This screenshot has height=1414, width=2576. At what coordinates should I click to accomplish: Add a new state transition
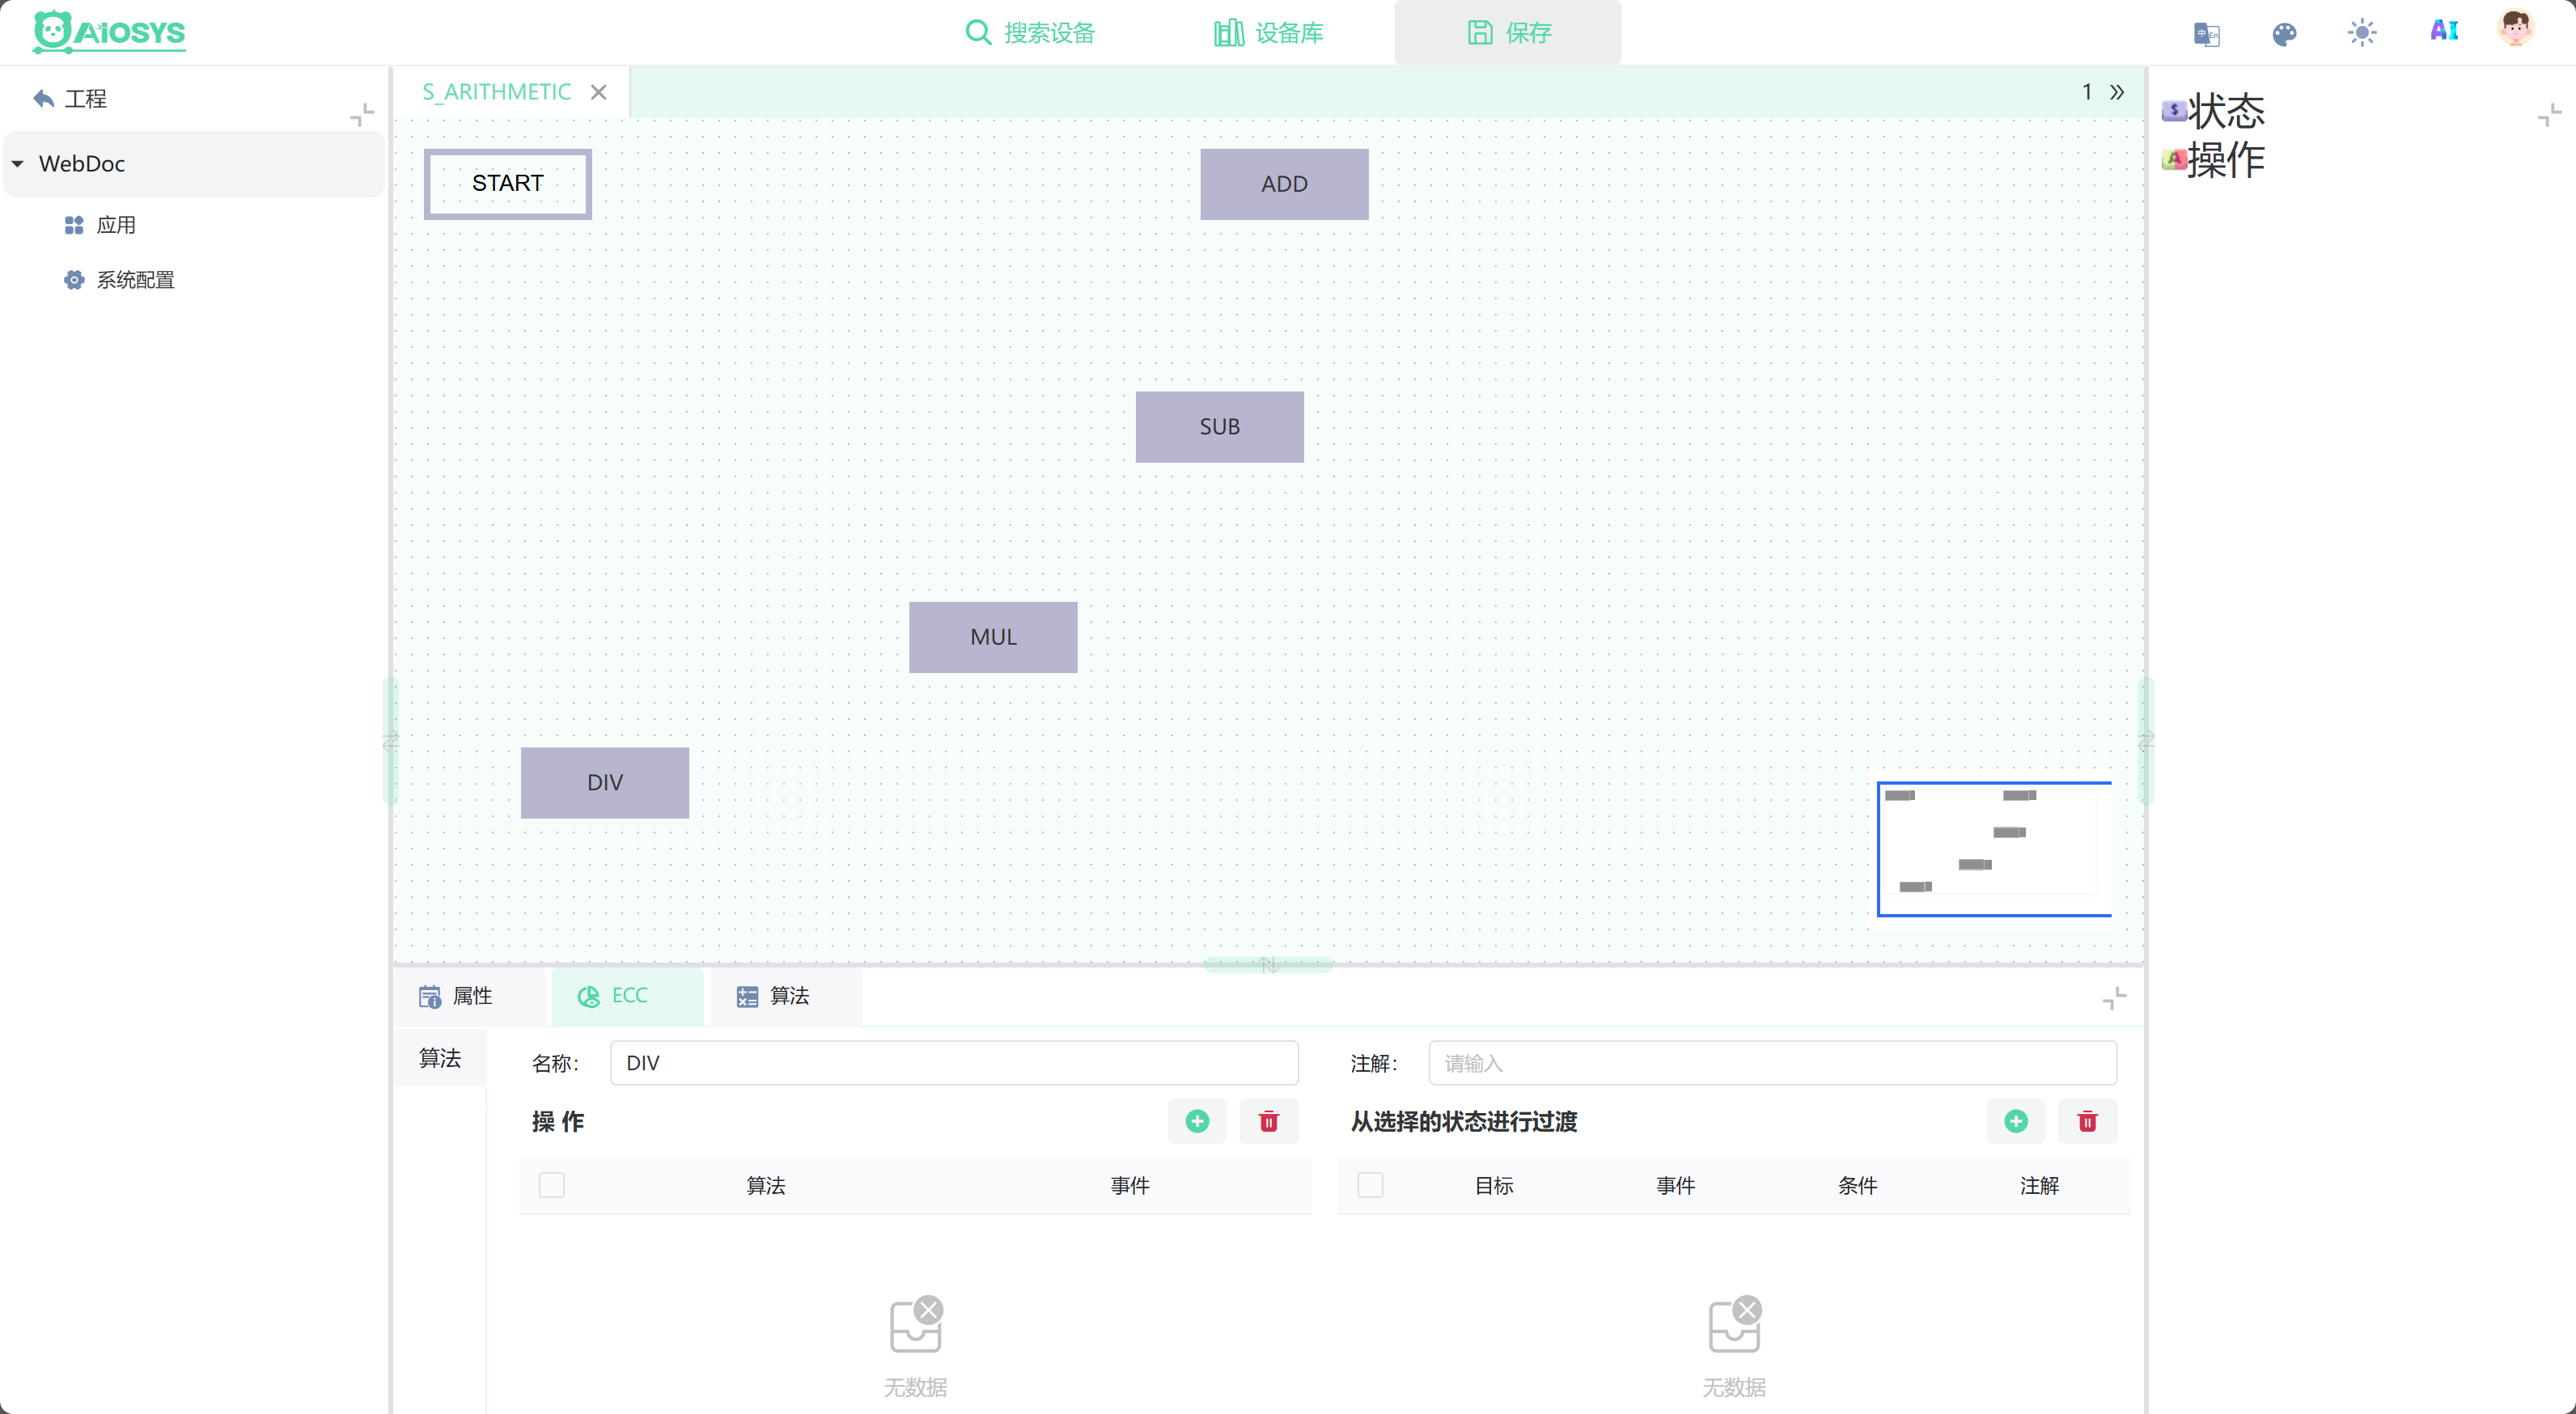[2015, 1121]
